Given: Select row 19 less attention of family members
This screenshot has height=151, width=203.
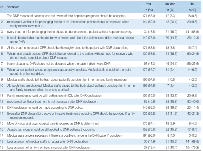Looking at the screenshot, I should (x=49, y=147).
